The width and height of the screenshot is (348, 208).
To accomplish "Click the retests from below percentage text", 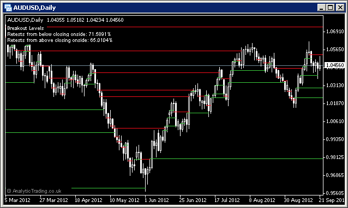I will coord(59,34).
